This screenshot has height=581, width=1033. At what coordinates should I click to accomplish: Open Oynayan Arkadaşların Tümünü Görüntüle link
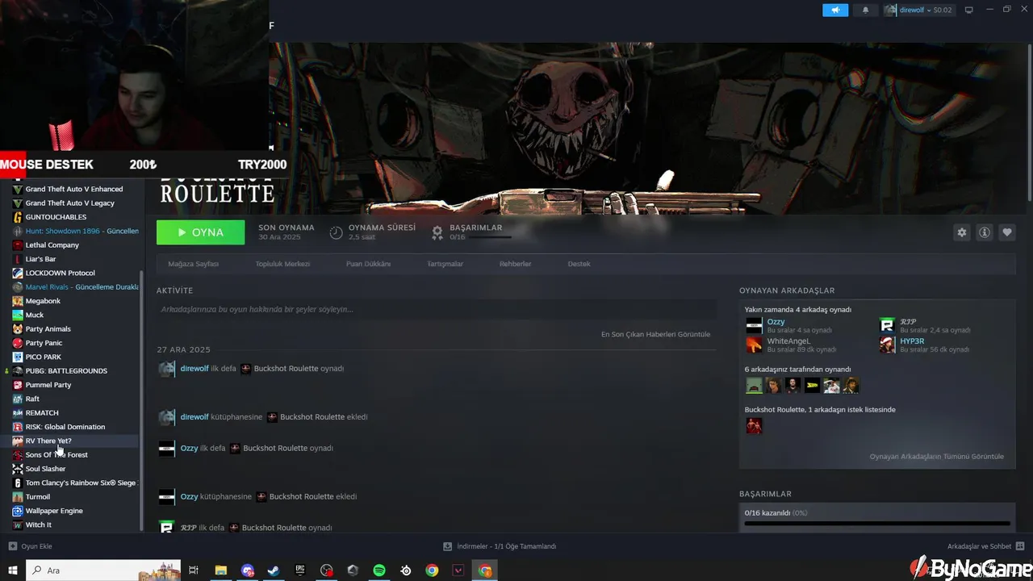click(937, 457)
